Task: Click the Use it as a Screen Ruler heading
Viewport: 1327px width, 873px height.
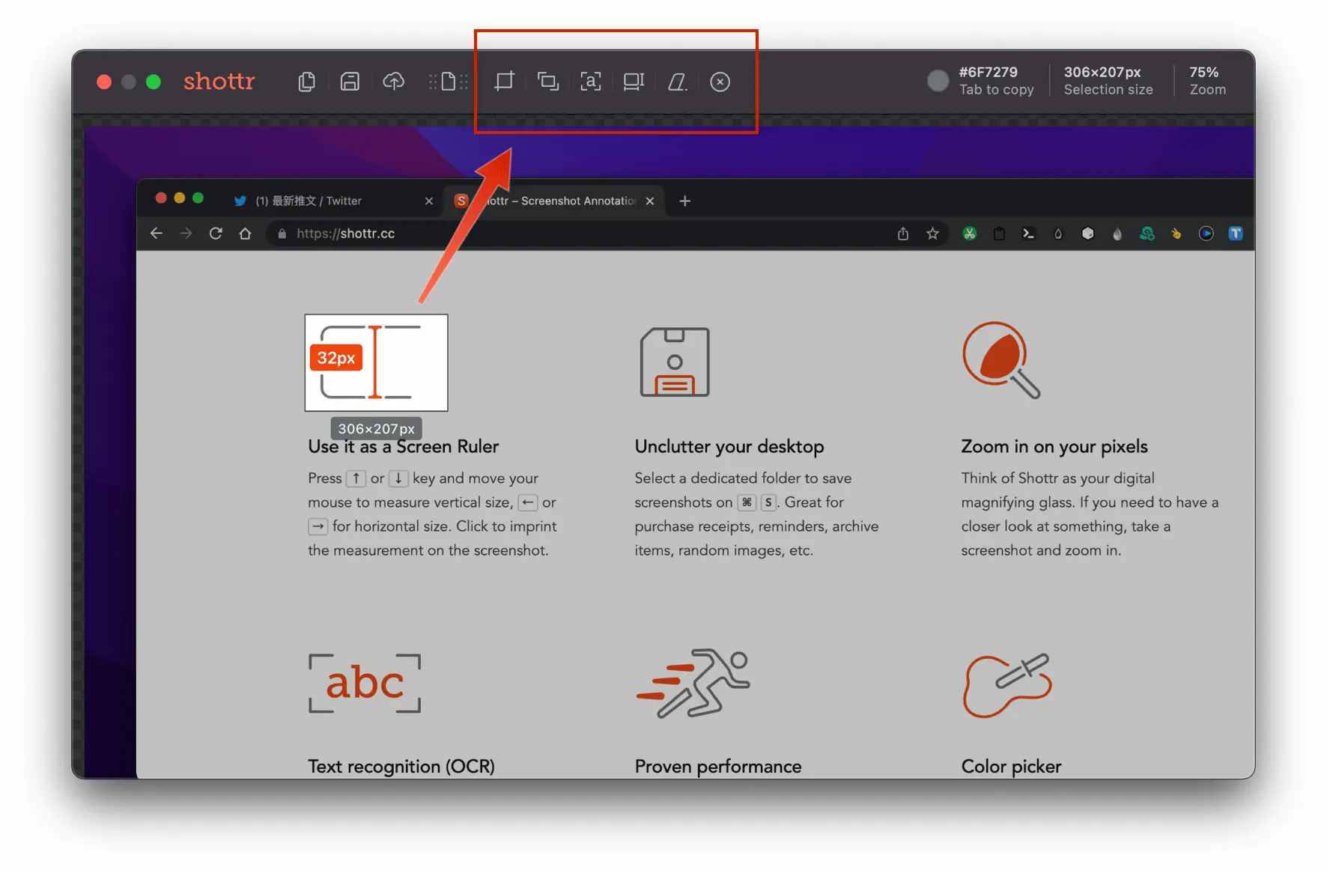Action: click(x=403, y=447)
